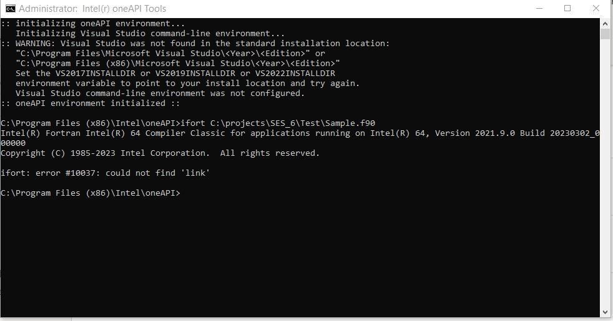The width and height of the screenshot is (613, 321).
Task: Click the Fortran Compiler Classic version line
Action: click(300, 133)
